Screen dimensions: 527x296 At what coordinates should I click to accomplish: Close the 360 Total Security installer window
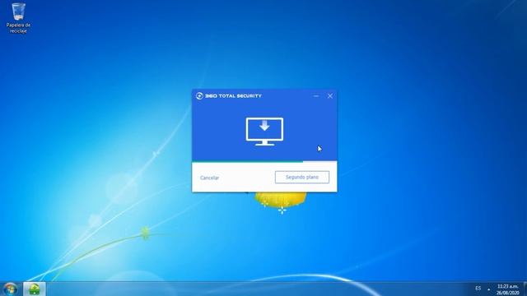[330, 96]
